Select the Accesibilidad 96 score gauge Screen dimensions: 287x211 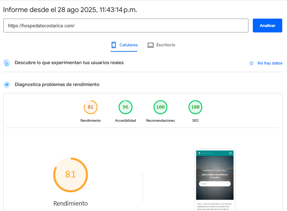pyautogui.click(x=125, y=107)
